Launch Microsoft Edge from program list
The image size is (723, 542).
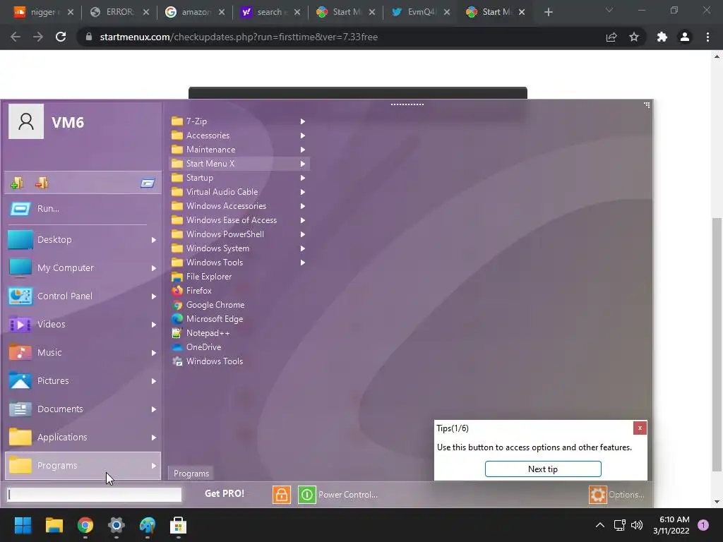[x=239, y=319]
